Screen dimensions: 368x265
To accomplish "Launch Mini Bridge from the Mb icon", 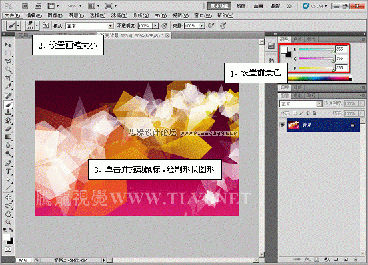I will tap(38, 6).
